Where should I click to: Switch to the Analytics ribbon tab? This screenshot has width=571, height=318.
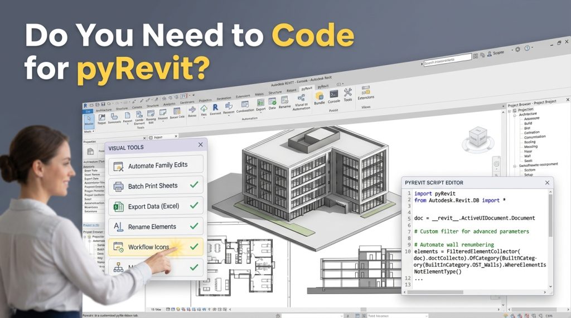coord(169,104)
